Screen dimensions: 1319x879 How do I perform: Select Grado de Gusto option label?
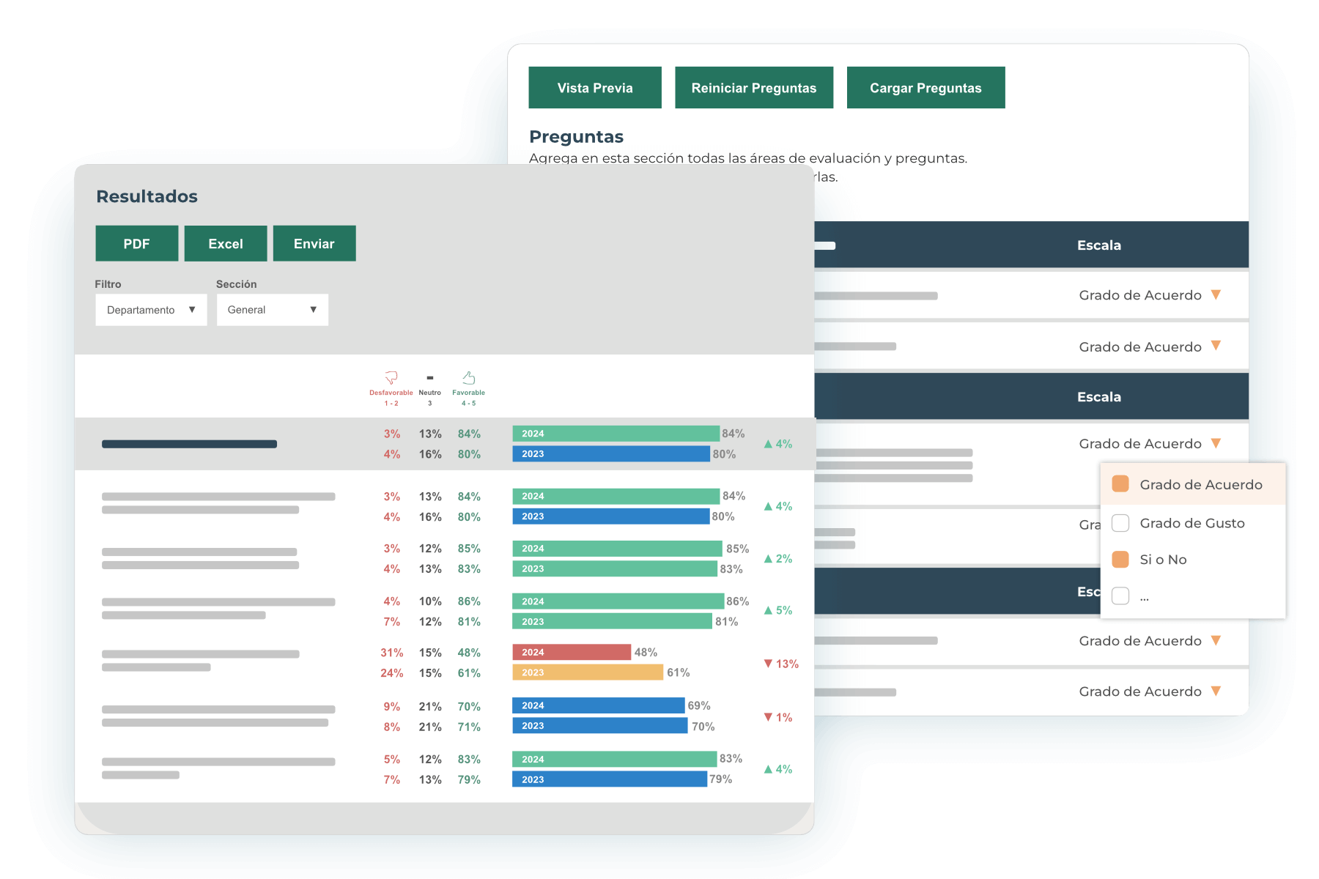[x=1192, y=523]
